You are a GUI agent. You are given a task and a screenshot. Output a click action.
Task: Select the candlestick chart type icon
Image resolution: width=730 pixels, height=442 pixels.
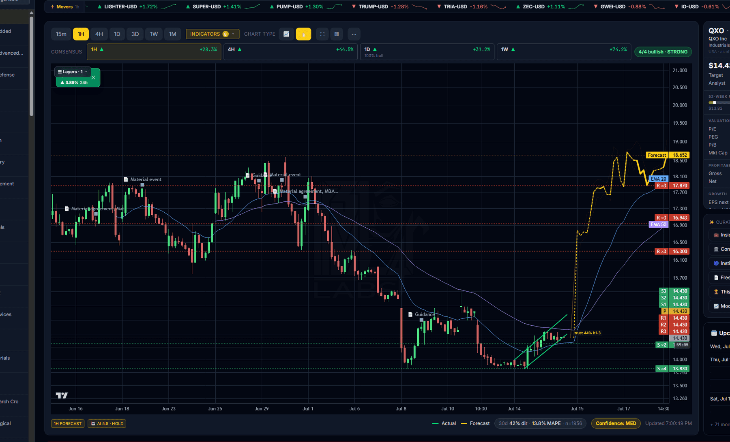303,34
